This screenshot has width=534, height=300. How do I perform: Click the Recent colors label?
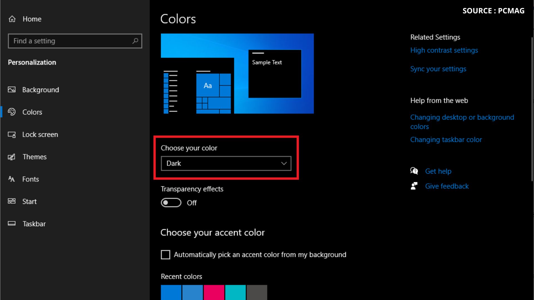click(181, 276)
